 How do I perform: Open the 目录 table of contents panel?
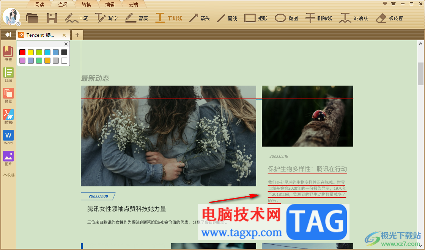click(x=8, y=74)
